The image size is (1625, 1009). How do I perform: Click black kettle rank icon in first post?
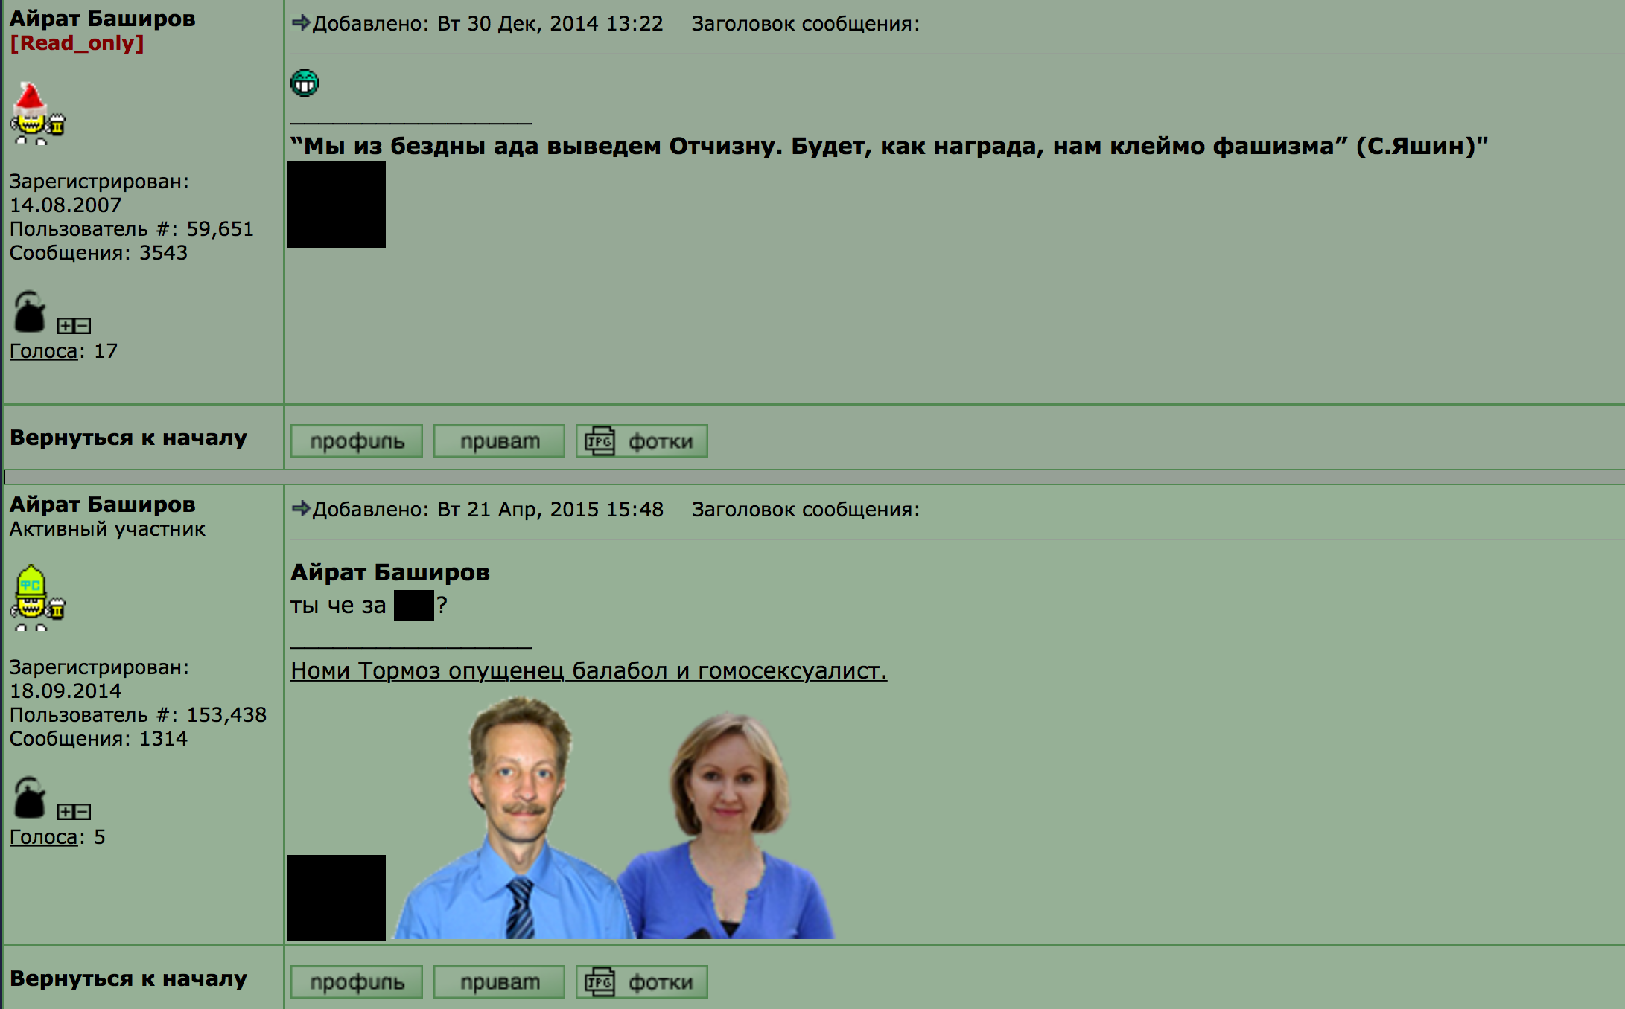coord(30,313)
